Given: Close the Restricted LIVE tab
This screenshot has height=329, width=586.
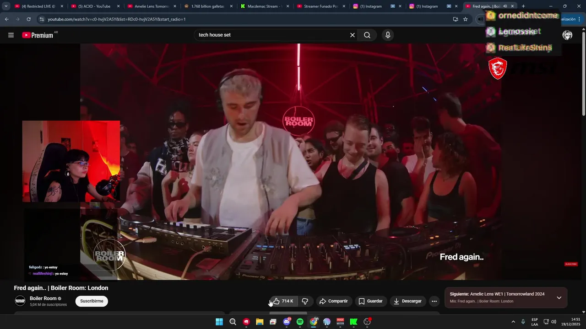Looking at the screenshot, I should (x=62, y=6).
